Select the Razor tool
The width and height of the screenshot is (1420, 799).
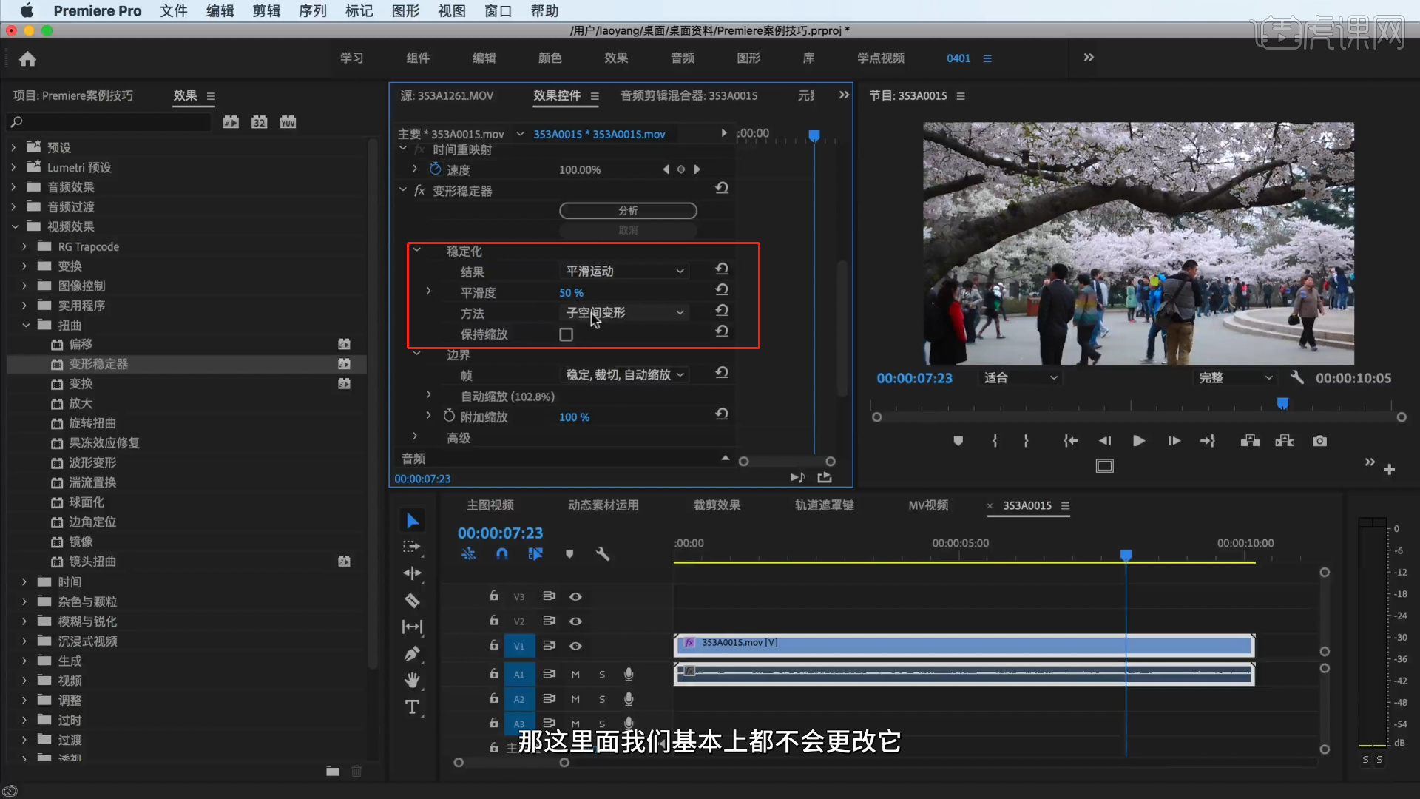[x=412, y=600]
